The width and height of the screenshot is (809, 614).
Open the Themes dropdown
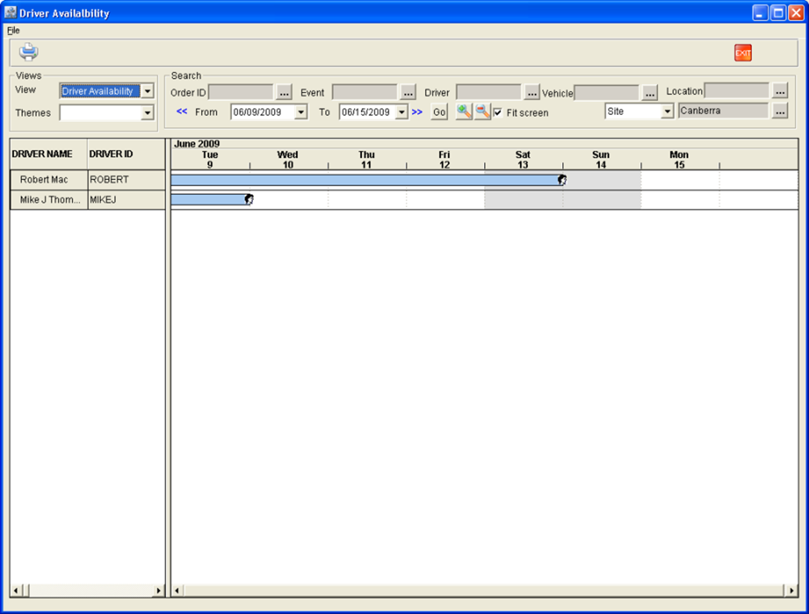tap(147, 113)
